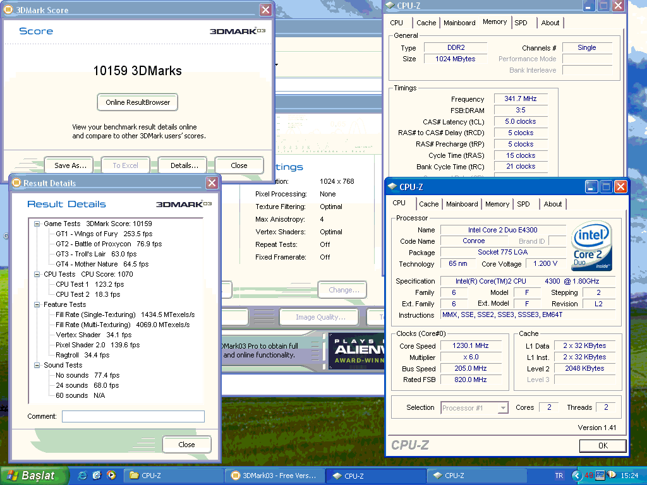
Task: Select 60 sounds N/A row
Action: pos(80,395)
